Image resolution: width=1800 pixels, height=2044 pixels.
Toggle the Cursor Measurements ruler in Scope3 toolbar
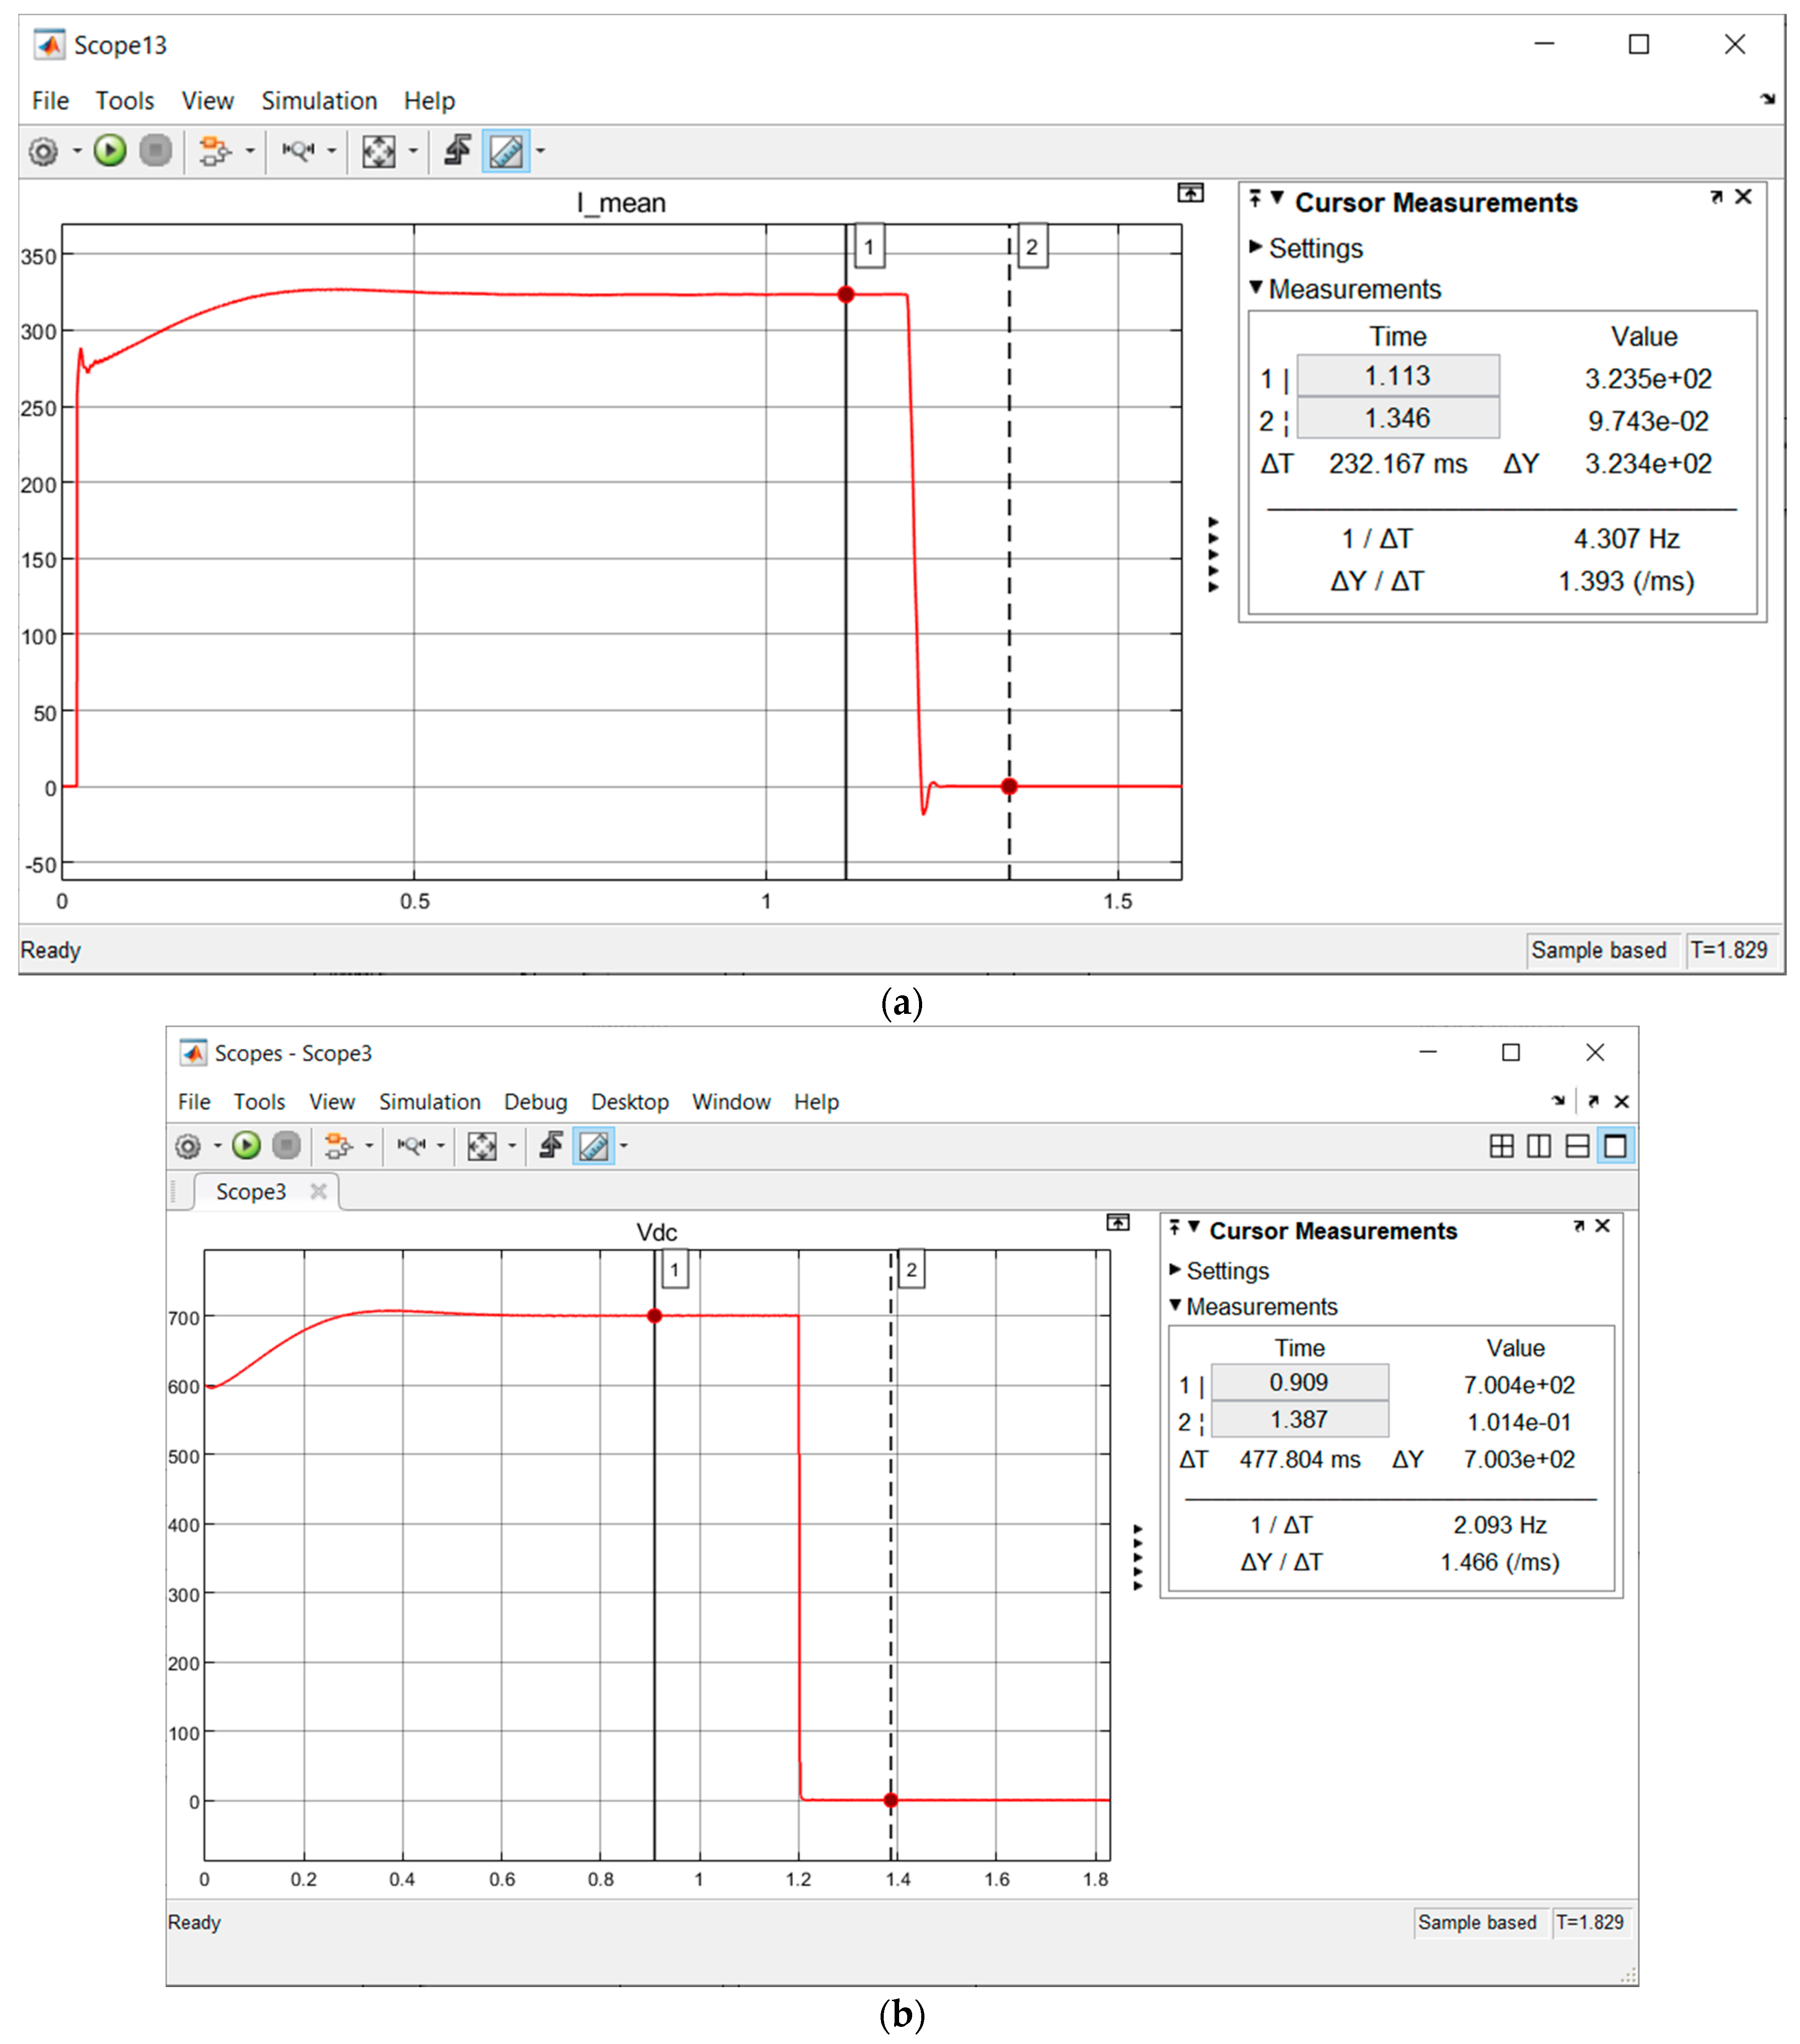tap(593, 1146)
